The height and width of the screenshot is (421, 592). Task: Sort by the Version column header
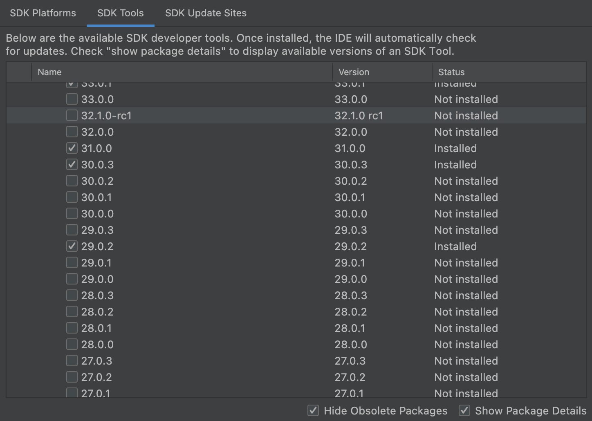click(x=353, y=72)
